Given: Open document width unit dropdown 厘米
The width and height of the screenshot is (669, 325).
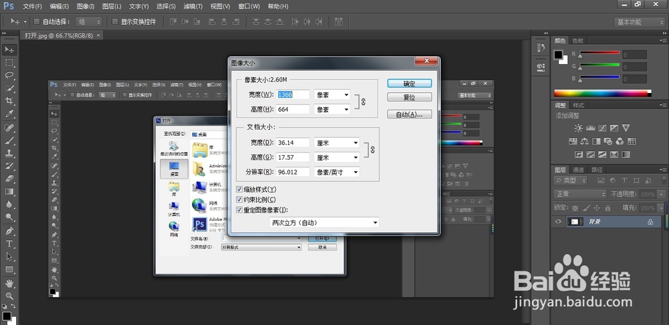Looking at the screenshot, I should click(x=337, y=143).
